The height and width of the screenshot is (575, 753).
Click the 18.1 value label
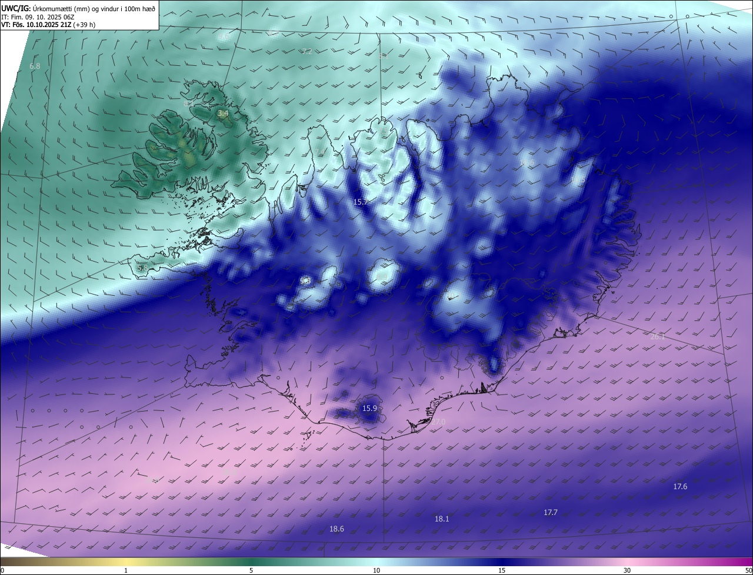pyautogui.click(x=442, y=519)
